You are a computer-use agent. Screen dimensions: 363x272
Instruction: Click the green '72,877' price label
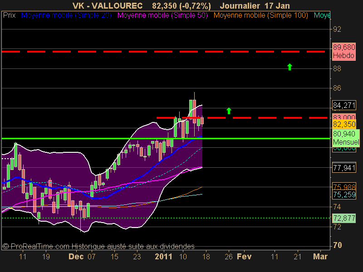pos(344,218)
